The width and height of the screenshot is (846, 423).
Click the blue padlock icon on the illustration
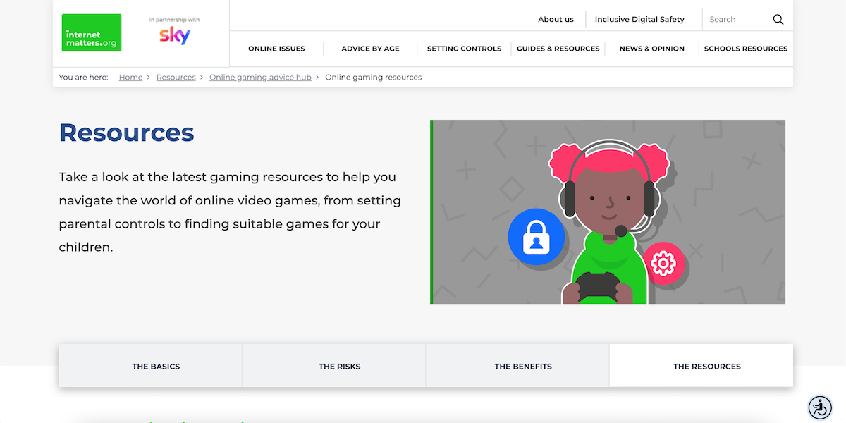pyautogui.click(x=537, y=237)
